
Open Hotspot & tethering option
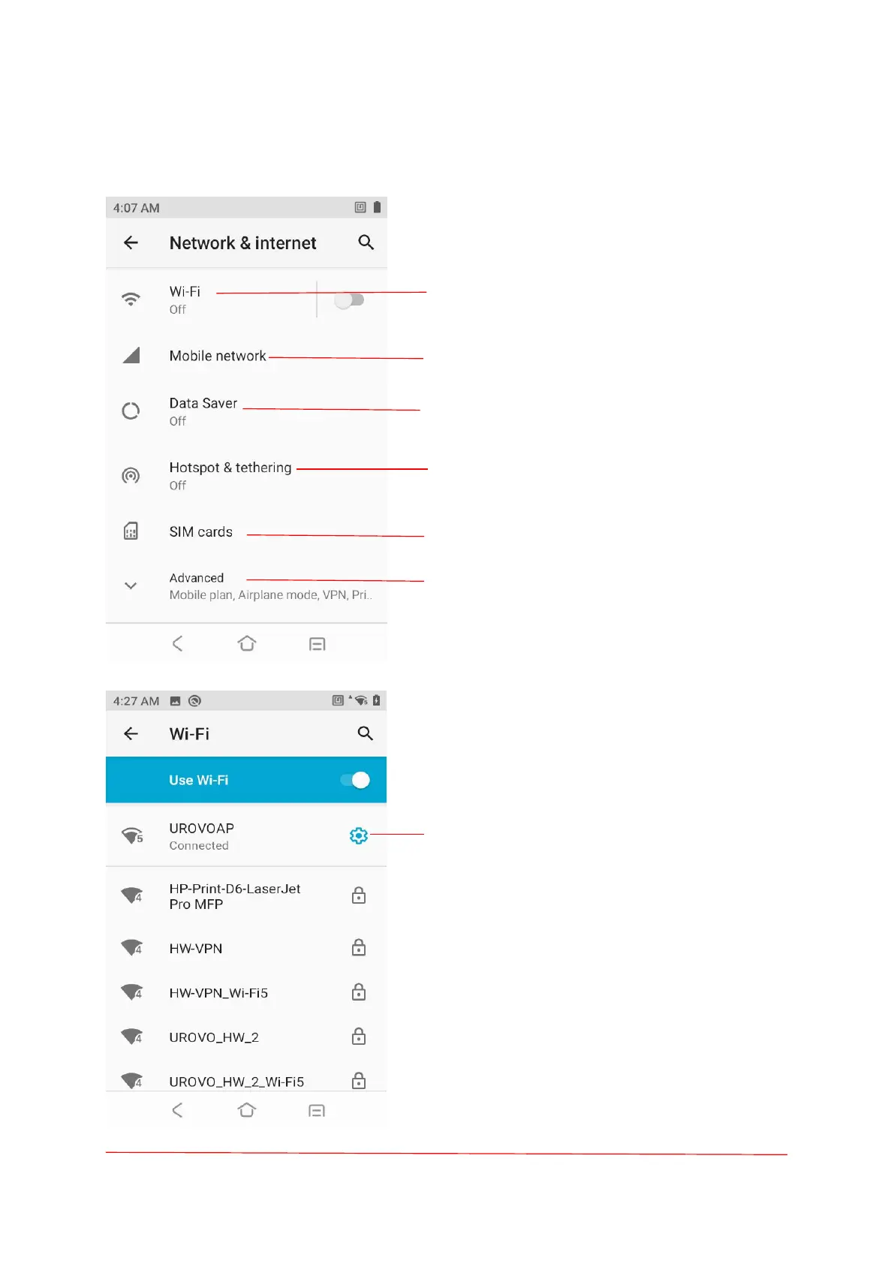230,475
